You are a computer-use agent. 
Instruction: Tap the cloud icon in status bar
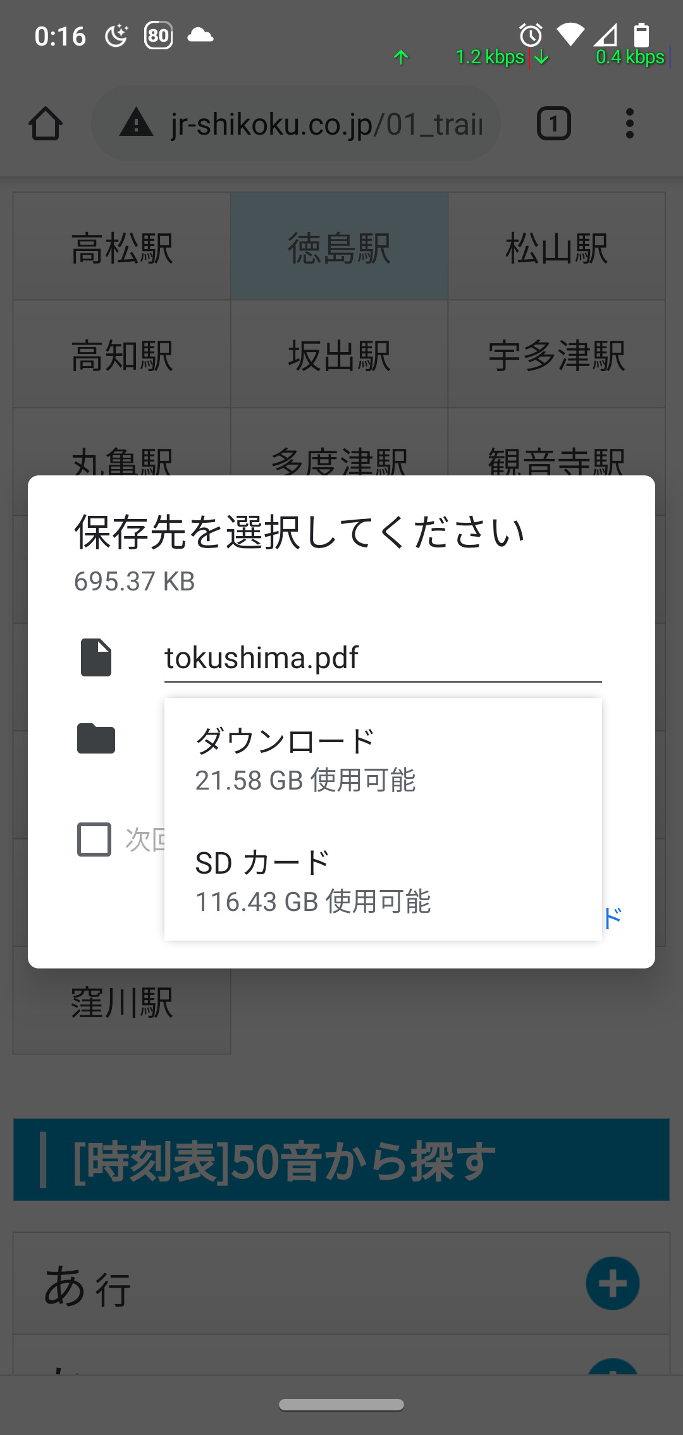coord(200,35)
